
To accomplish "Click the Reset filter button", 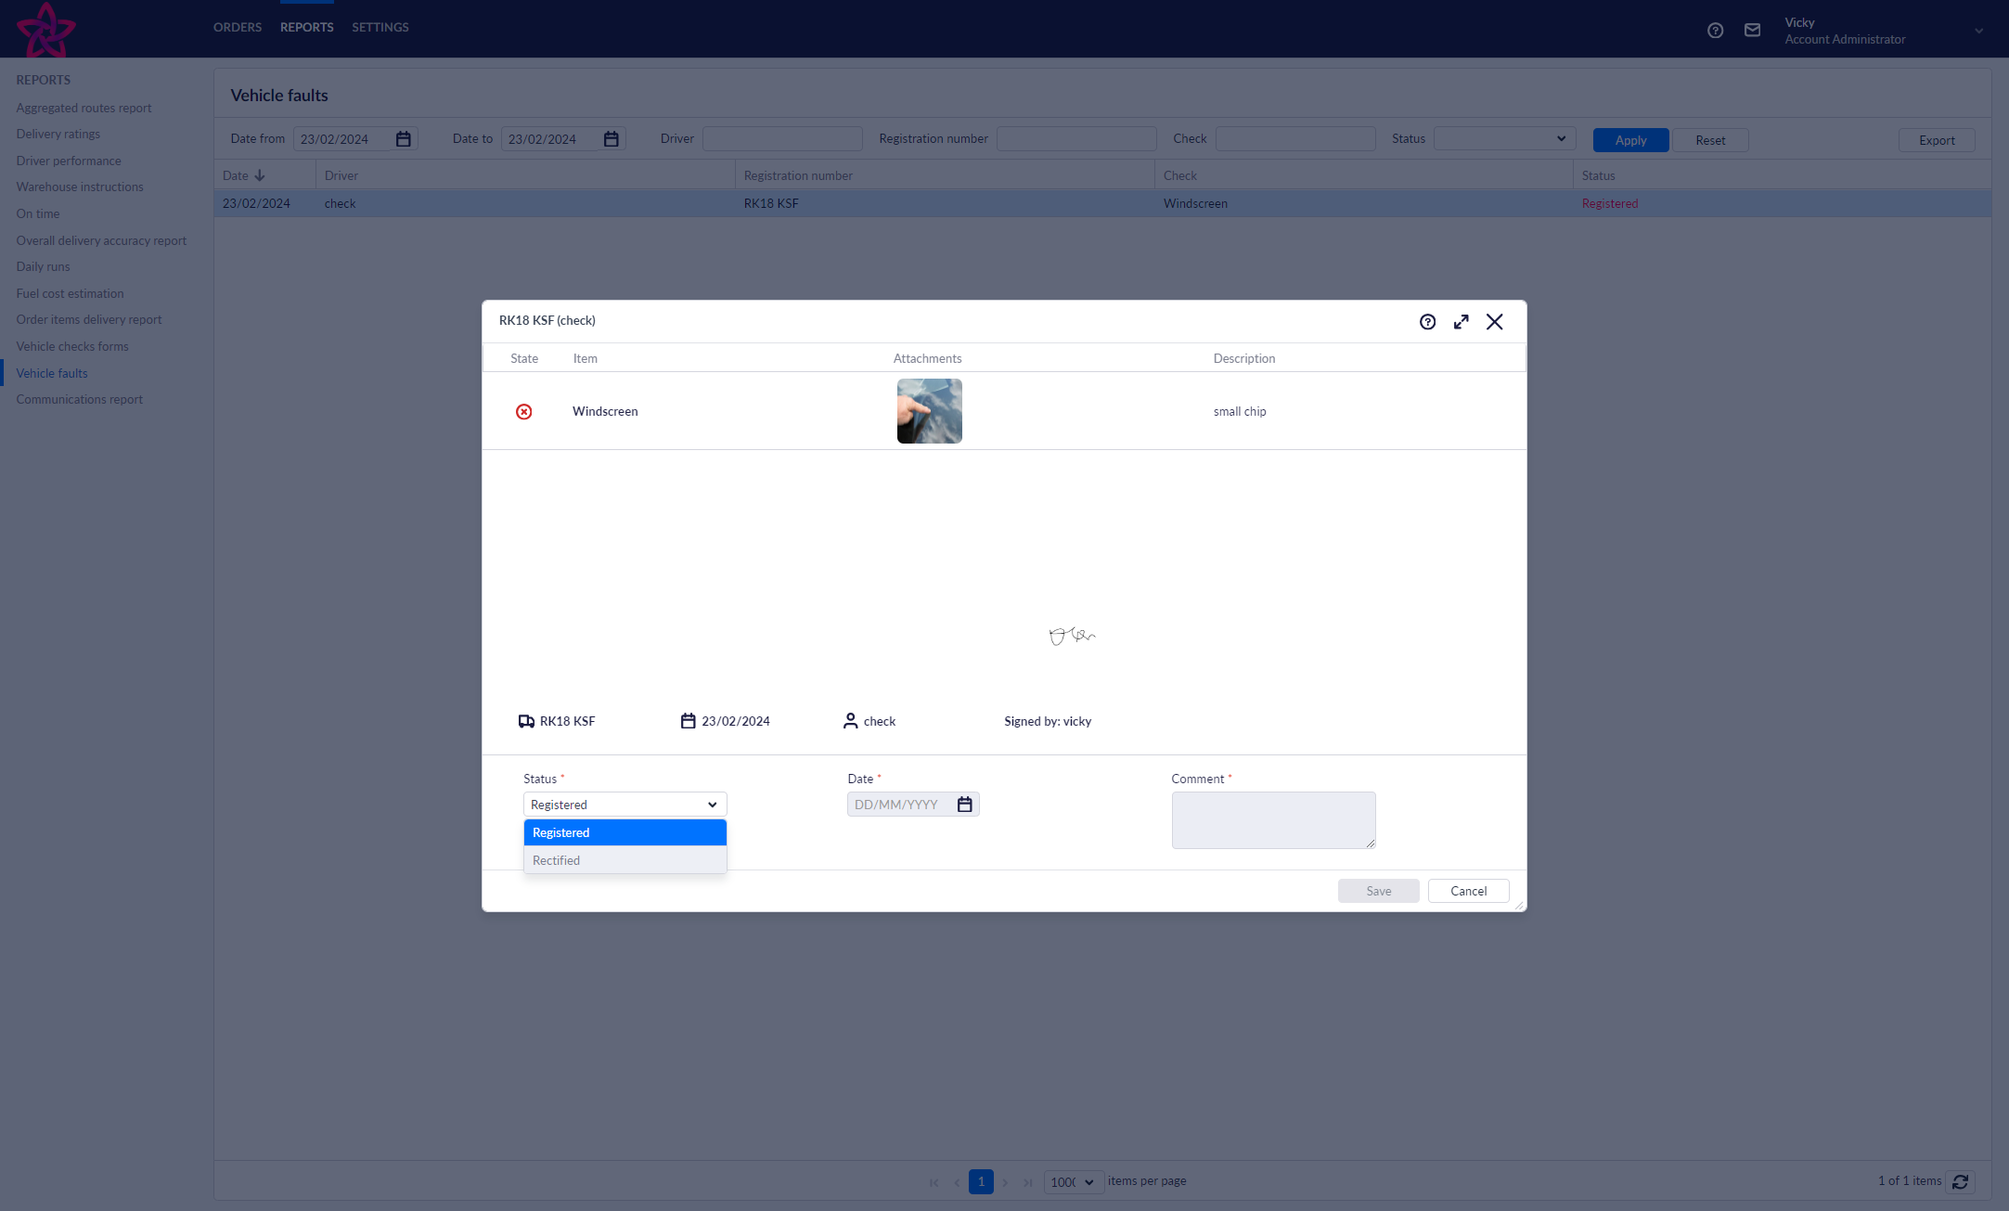I will (x=1710, y=140).
